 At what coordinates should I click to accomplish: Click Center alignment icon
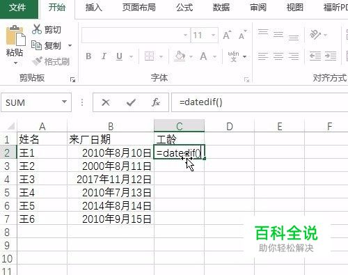point(278,56)
